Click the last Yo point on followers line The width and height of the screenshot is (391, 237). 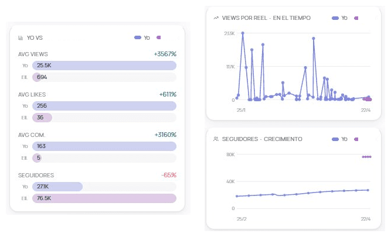click(x=368, y=190)
